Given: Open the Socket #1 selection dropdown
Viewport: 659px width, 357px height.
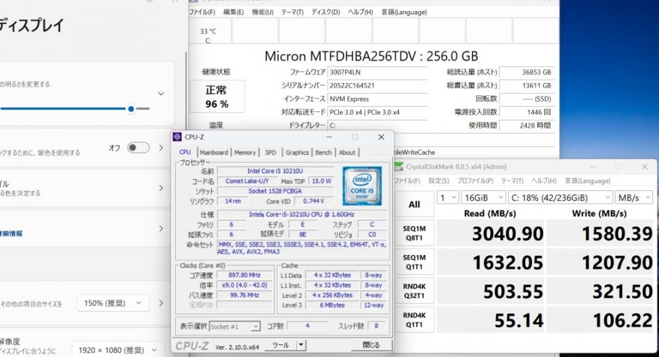Looking at the screenshot, I should coord(235,327).
